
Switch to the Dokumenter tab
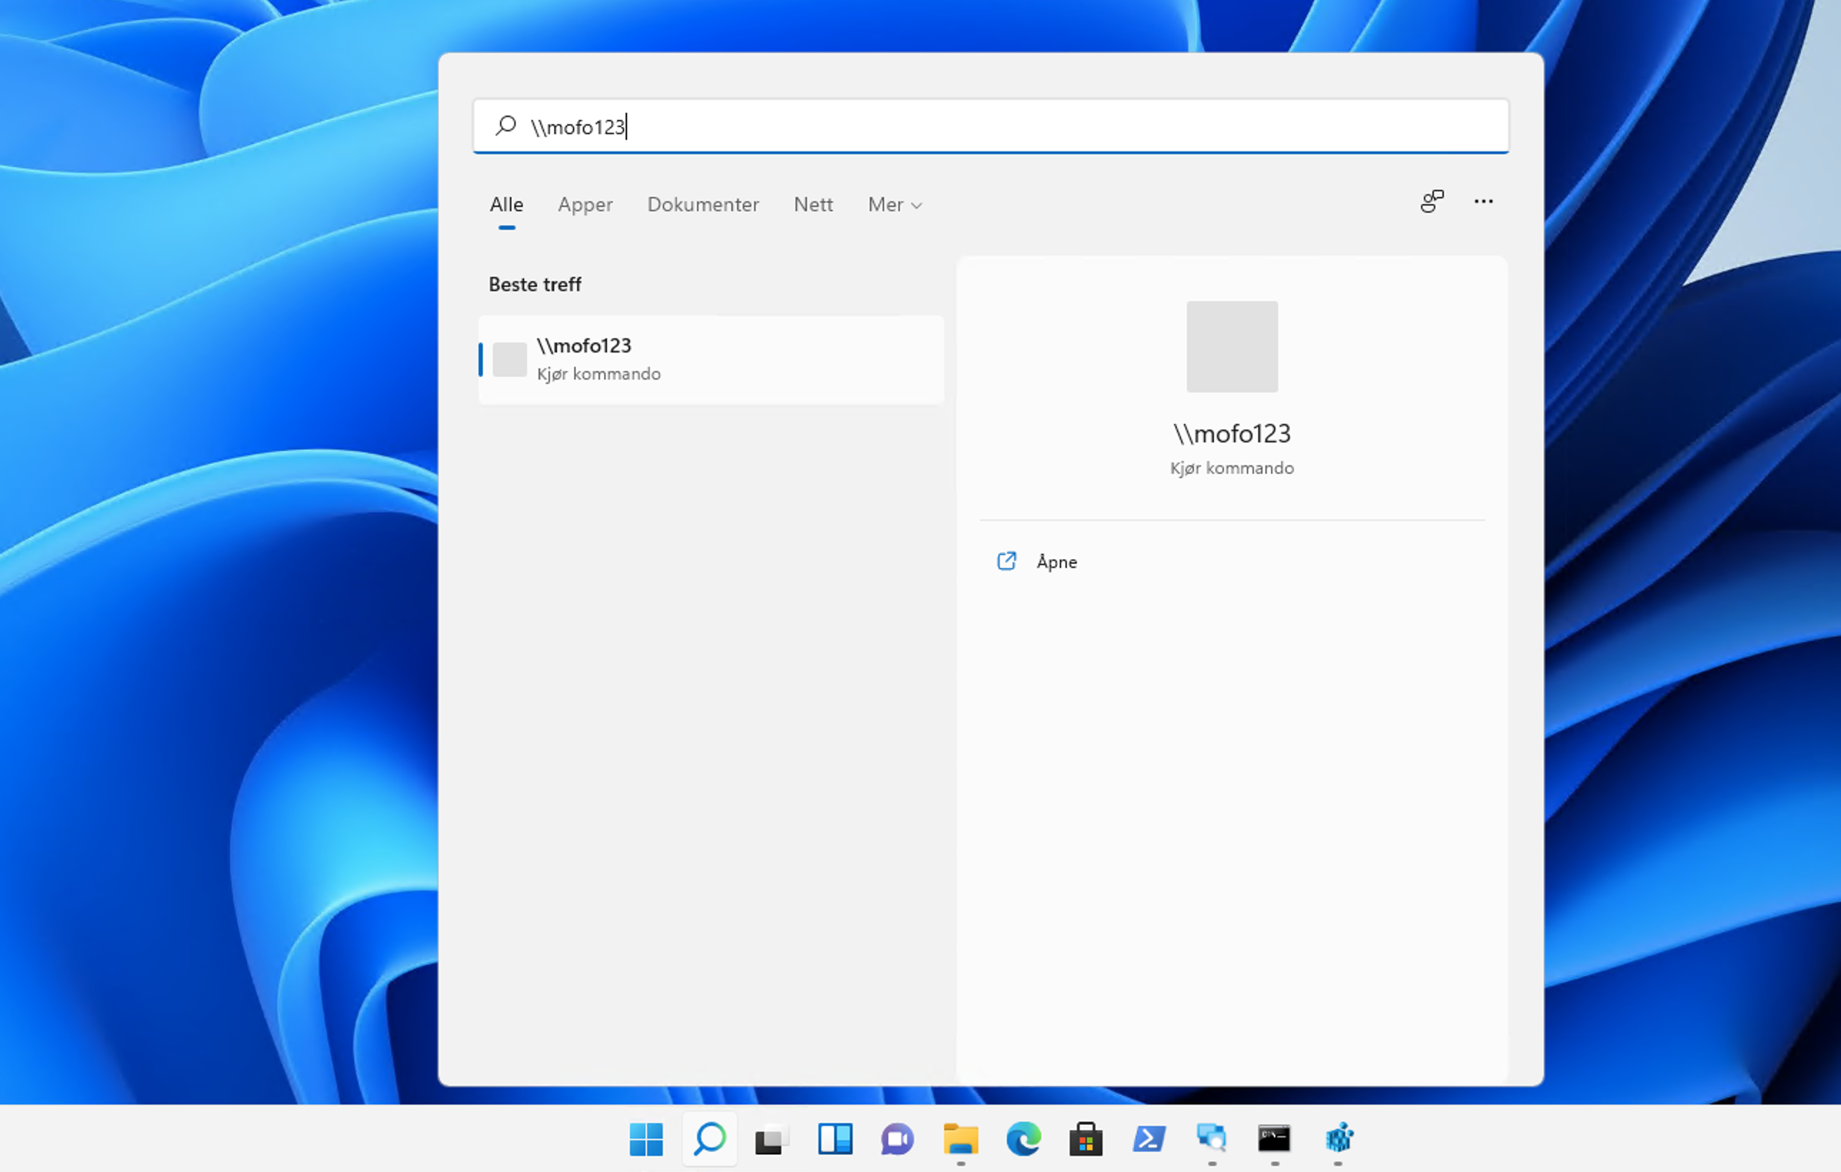[x=703, y=205]
